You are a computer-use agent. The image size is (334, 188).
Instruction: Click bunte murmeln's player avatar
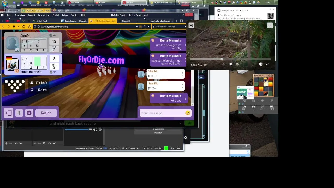point(12,64)
